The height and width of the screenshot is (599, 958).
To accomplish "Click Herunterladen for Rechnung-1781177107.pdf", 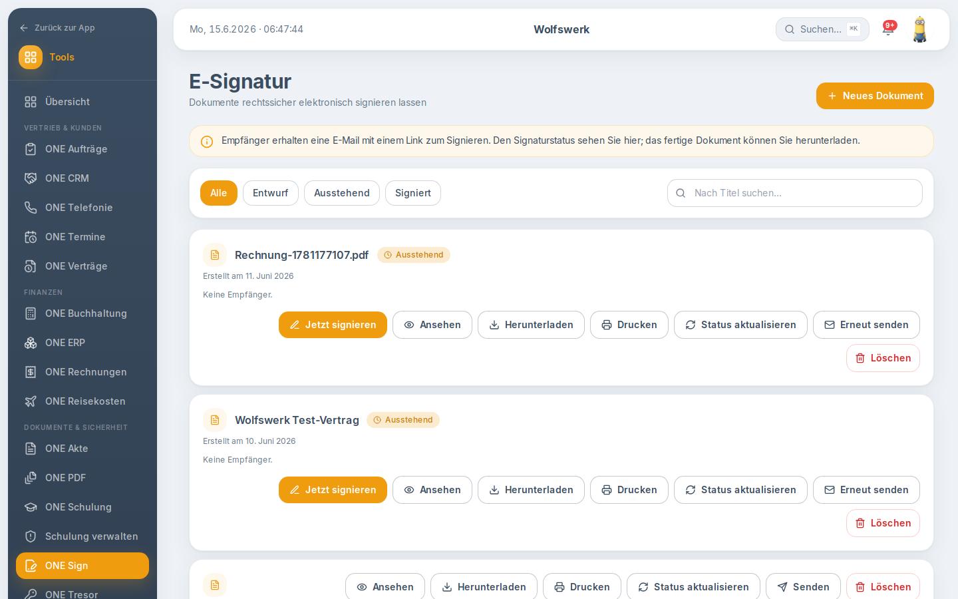I will pos(531,325).
